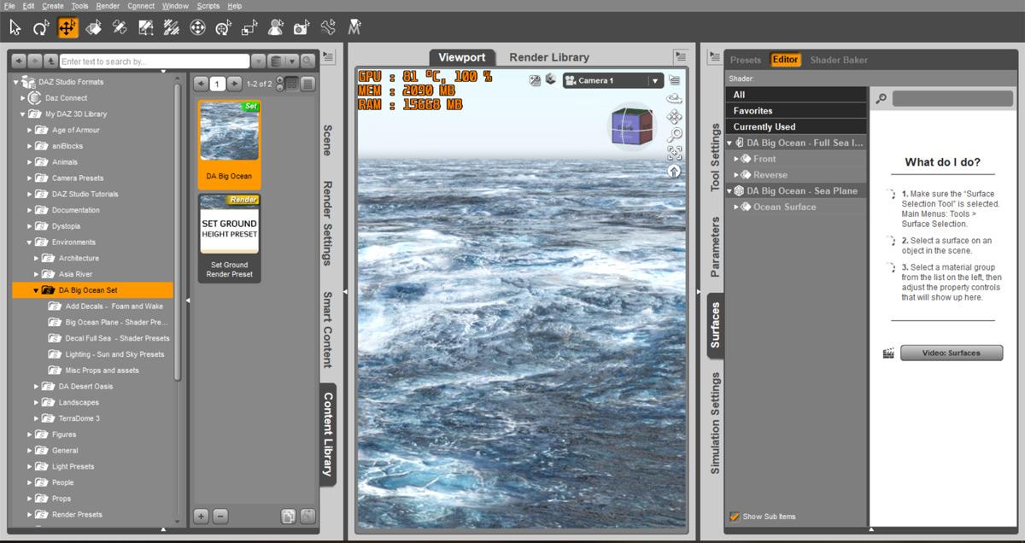Switch content view to list mode
1025x543 pixels.
[307, 84]
